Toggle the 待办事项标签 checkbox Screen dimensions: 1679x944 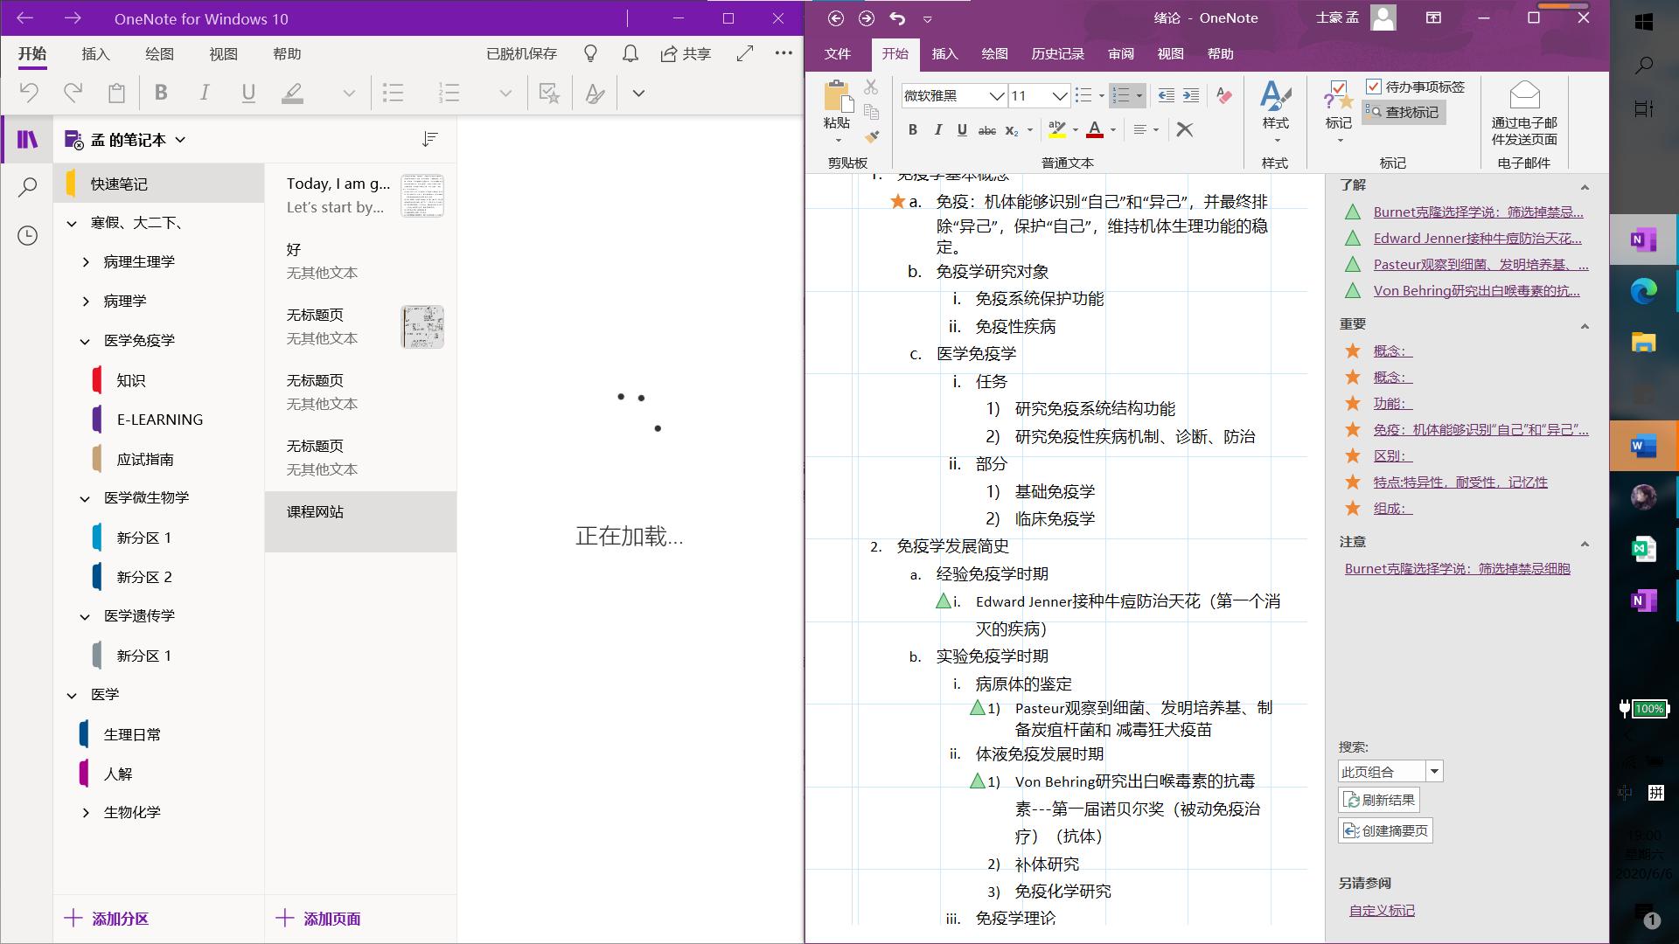click(1374, 87)
